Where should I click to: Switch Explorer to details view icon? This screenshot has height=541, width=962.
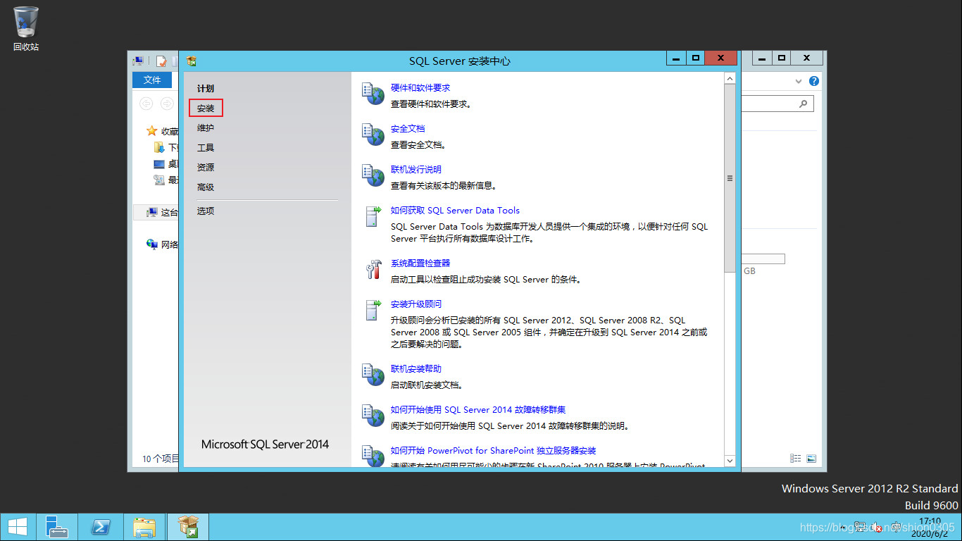[x=796, y=458]
